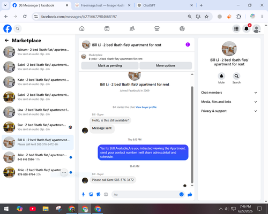Click chat scroll down arrow
Screen dimensions: 268x214
pyautogui.click(x=192, y=186)
